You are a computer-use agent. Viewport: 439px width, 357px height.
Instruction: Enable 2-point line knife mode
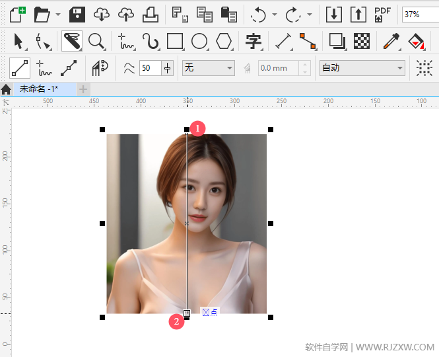(x=20, y=68)
